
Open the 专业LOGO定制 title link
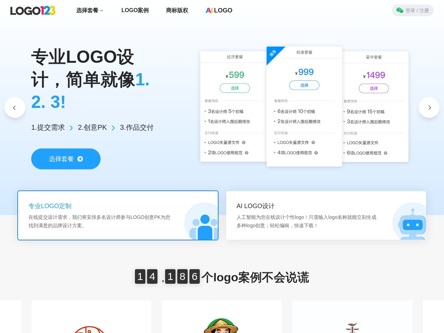50,206
